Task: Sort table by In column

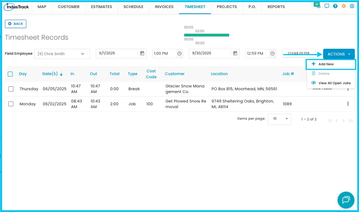Action: (x=72, y=74)
